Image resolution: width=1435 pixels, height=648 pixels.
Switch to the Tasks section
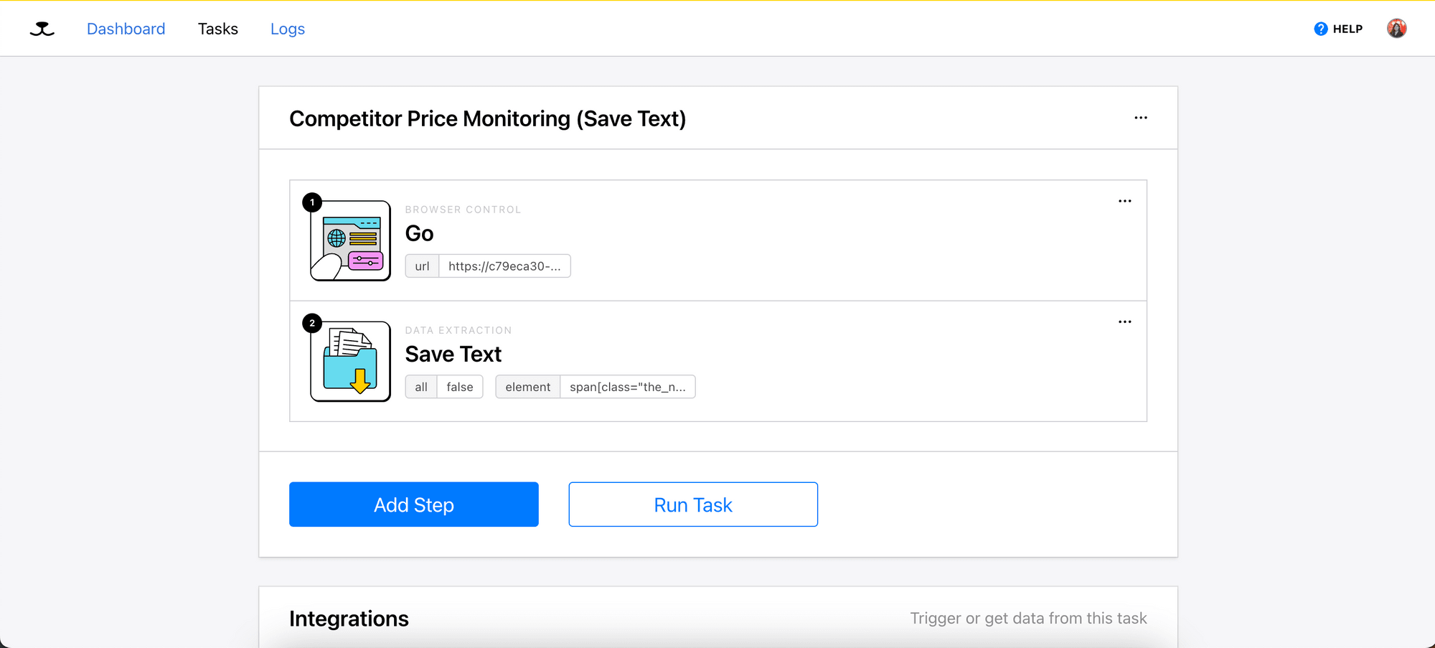pos(217,29)
